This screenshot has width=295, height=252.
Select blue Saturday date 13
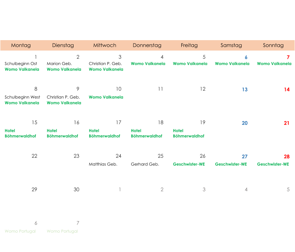pos(244,90)
